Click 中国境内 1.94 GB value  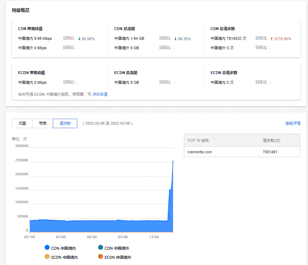coord(129,38)
